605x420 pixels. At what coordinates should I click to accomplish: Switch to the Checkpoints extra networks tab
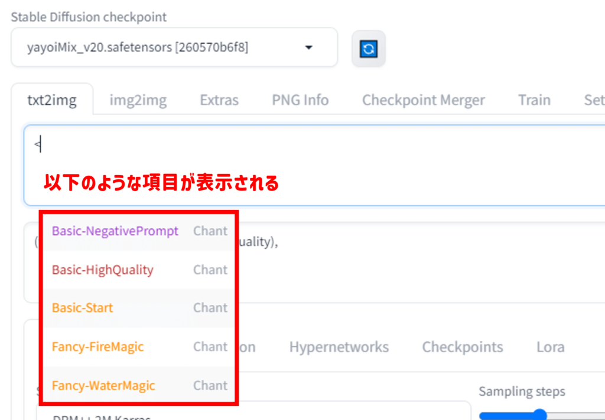click(462, 347)
